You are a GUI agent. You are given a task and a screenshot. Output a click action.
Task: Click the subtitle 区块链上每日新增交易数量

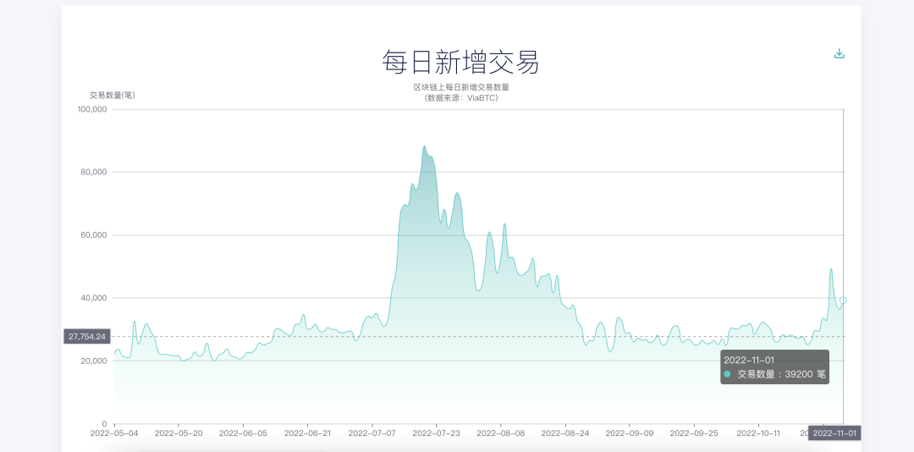(460, 87)
